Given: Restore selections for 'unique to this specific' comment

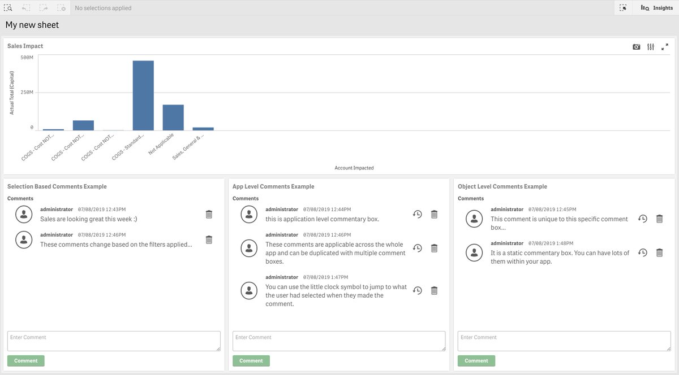Looking at the screenshot, I should coord(642,219).
